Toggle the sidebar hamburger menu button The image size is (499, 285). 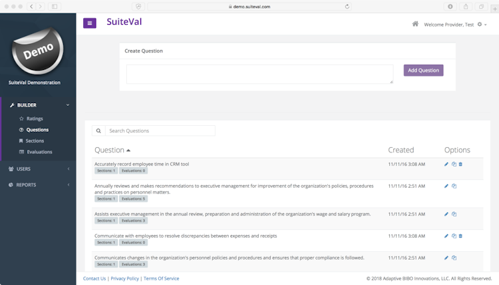pyautogui.click(x=90, y=23)
